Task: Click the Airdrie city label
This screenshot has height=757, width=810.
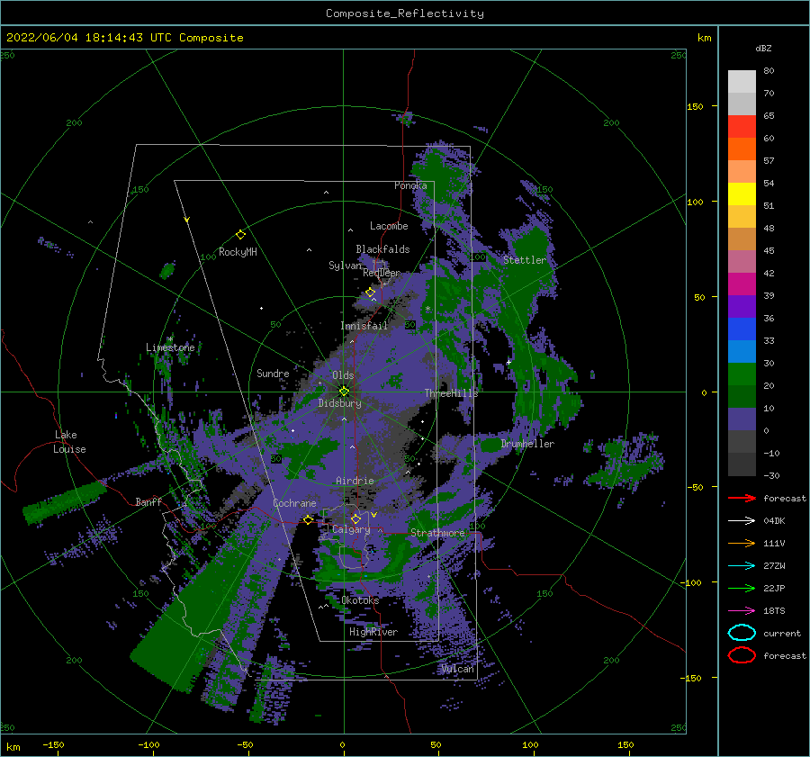Action: (x=355, y=481)
